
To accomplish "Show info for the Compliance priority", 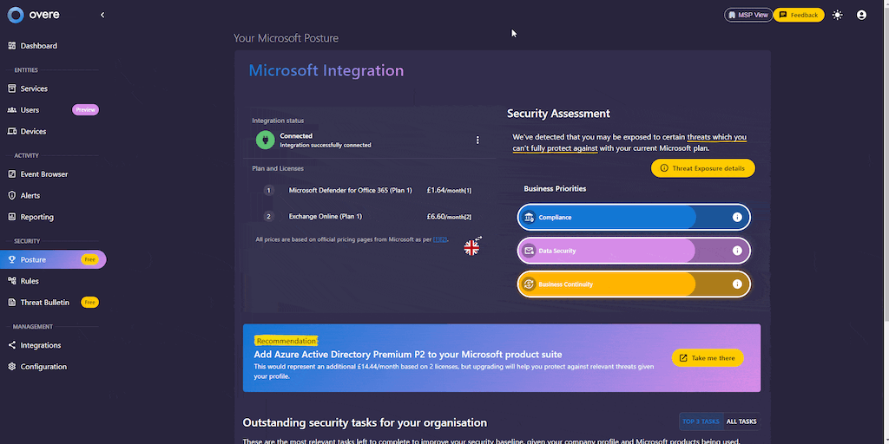I will 737,217.
